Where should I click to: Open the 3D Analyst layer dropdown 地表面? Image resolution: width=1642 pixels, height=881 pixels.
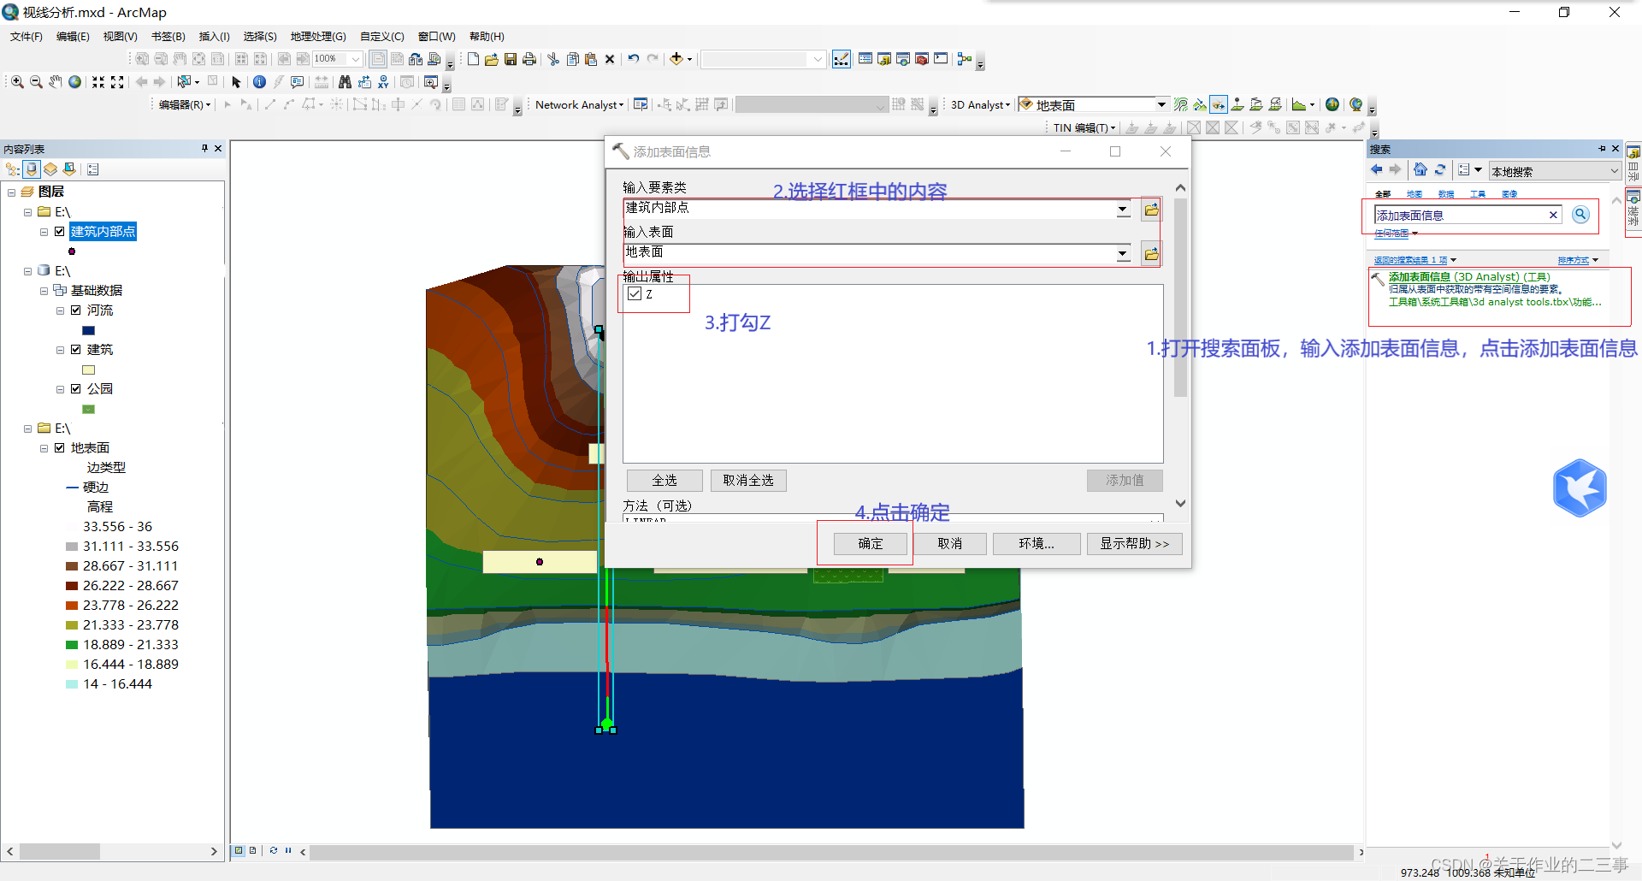coord(1162,104)
